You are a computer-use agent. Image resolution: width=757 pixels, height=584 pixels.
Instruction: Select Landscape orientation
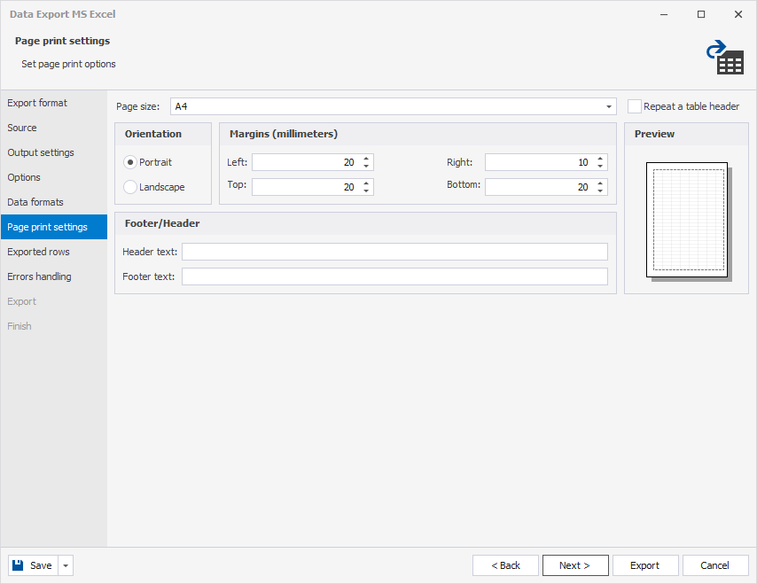pos(129,187)
